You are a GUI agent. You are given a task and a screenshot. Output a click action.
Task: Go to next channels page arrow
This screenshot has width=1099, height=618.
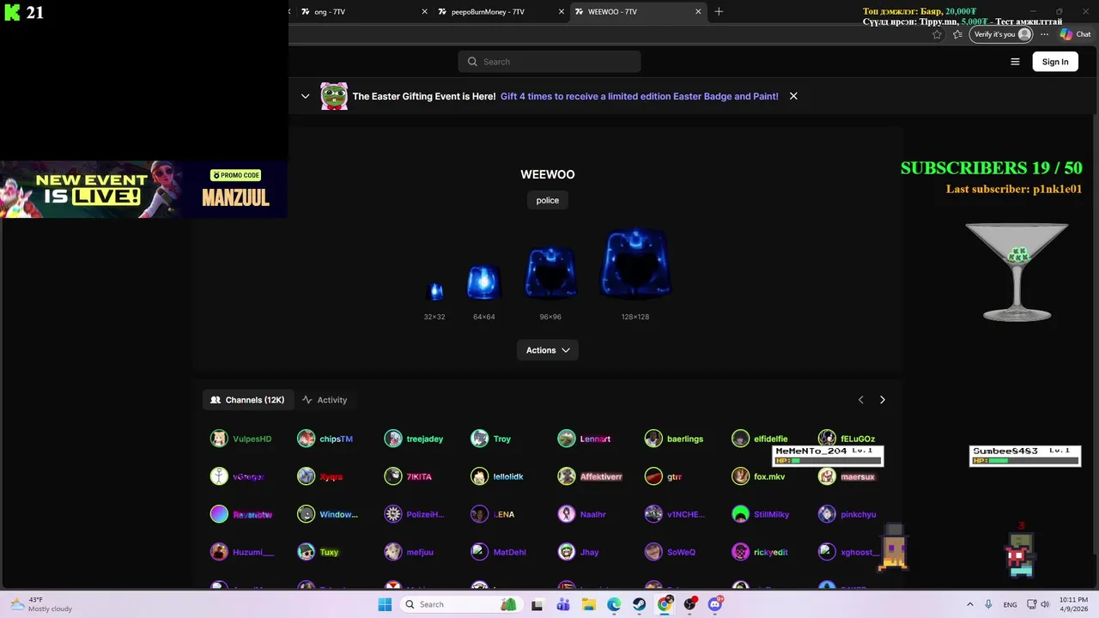(882, 400)
